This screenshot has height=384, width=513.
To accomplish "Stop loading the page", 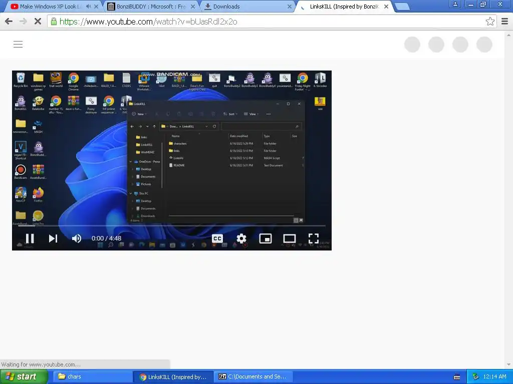I will pyautogui.click(x=38, y=21).
